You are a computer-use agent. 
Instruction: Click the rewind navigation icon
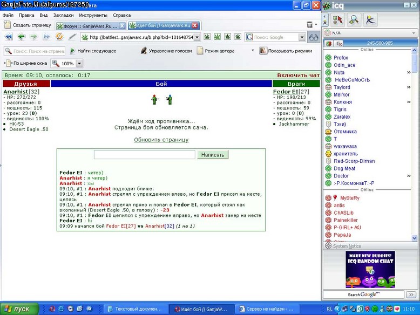9,37
